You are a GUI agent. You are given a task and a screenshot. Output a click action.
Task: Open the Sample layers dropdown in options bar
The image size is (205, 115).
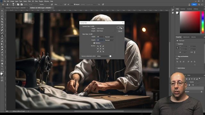(x=92, y=4)
